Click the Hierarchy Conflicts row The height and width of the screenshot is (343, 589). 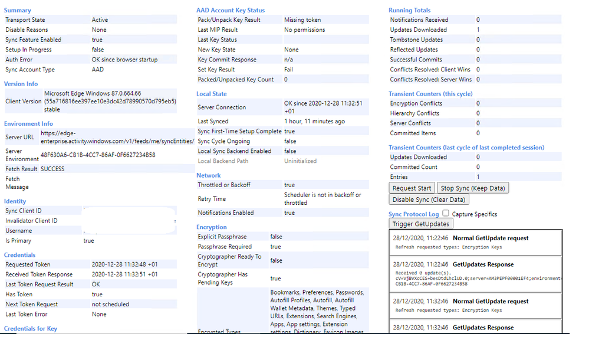(x=475, y=113)
